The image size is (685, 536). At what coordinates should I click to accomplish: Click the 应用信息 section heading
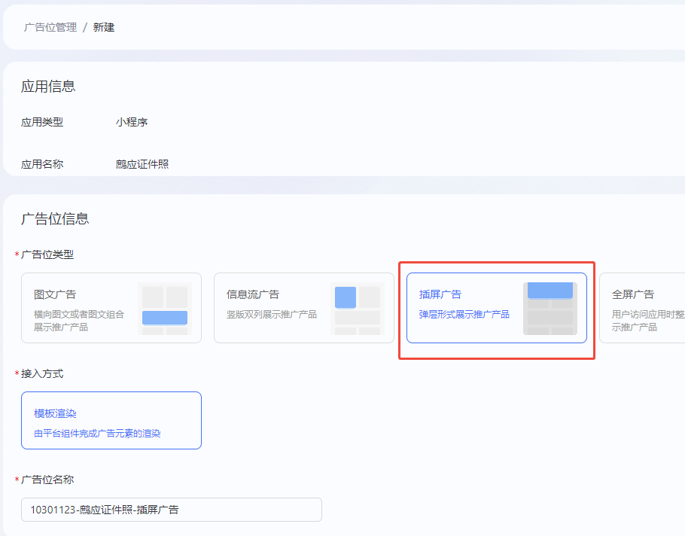(x=48, y=86)
